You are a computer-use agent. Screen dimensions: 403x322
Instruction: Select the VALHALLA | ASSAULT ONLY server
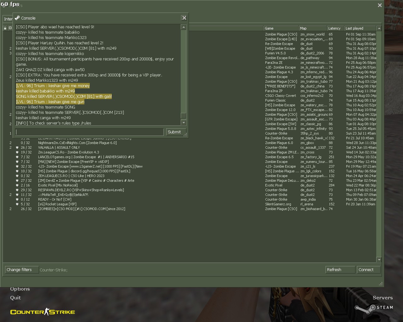pyautogui.click(x=190, y=147)
